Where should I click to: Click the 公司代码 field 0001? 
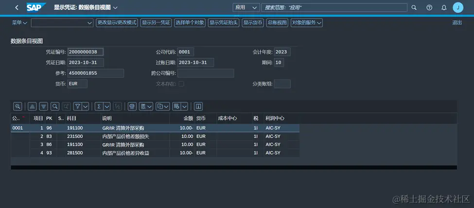[185, 52]
